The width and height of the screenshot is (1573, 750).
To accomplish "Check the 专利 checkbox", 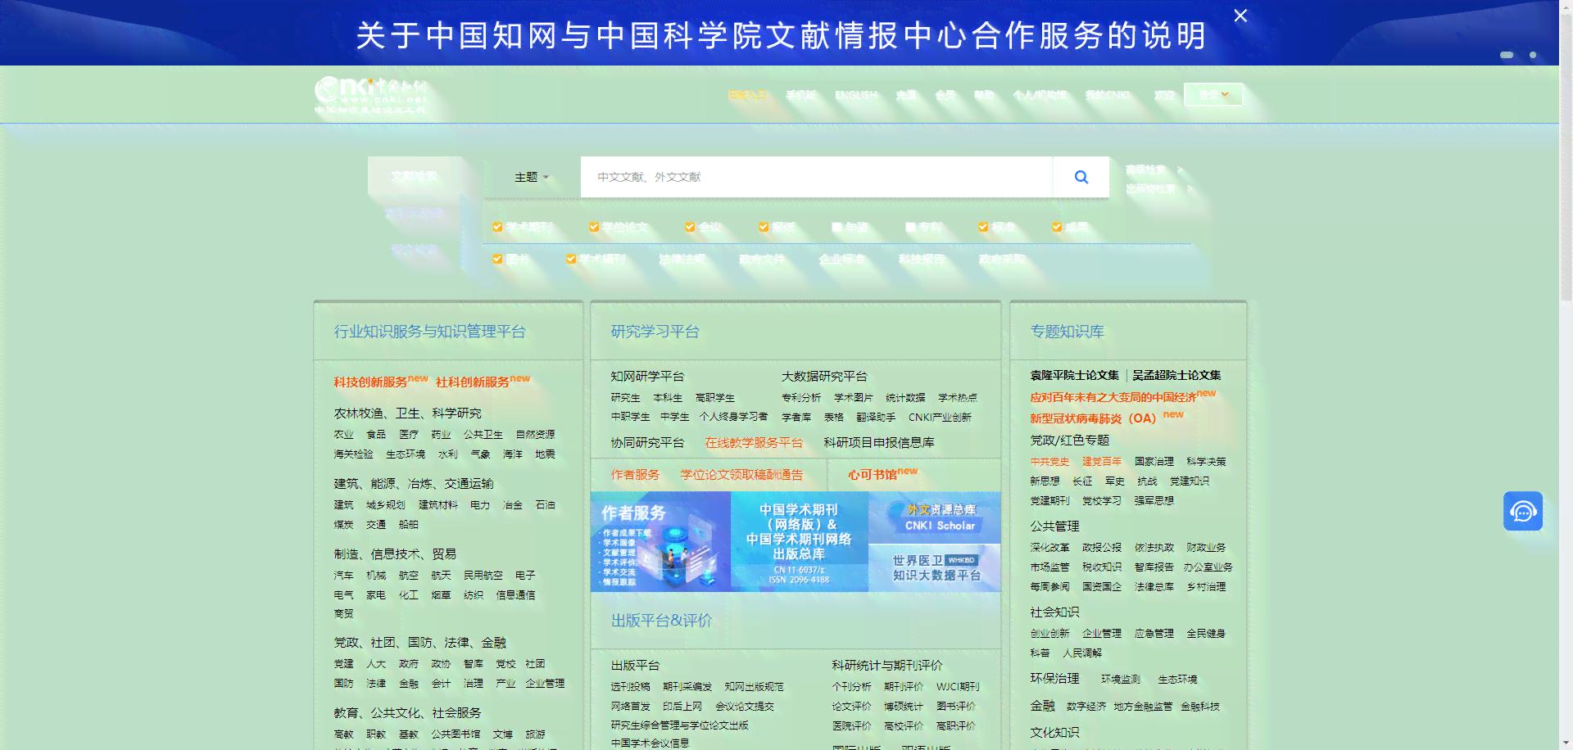I will coord(910,227).
